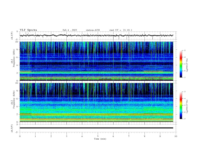The height and width of the screenshot is (153, 198).
Task: Click the ch.1 "Frequency (kHz)" axis label
Action: pyautogui.click(x=14, y=58)
